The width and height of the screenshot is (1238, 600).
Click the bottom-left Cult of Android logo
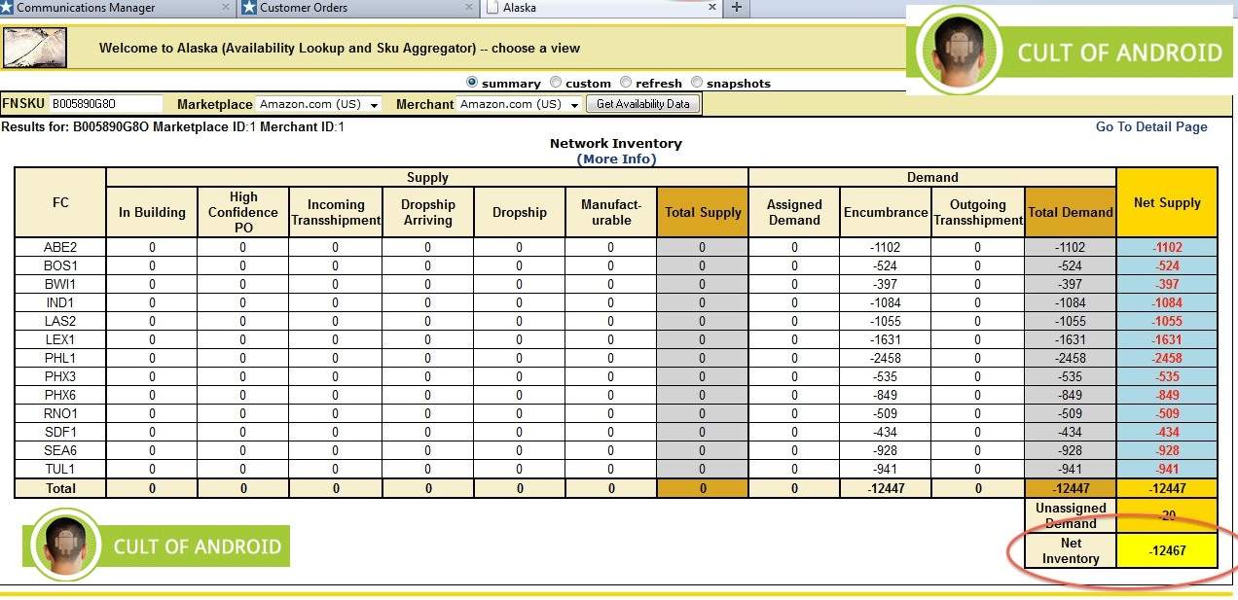pyautogui.click(x=156, y=546)
